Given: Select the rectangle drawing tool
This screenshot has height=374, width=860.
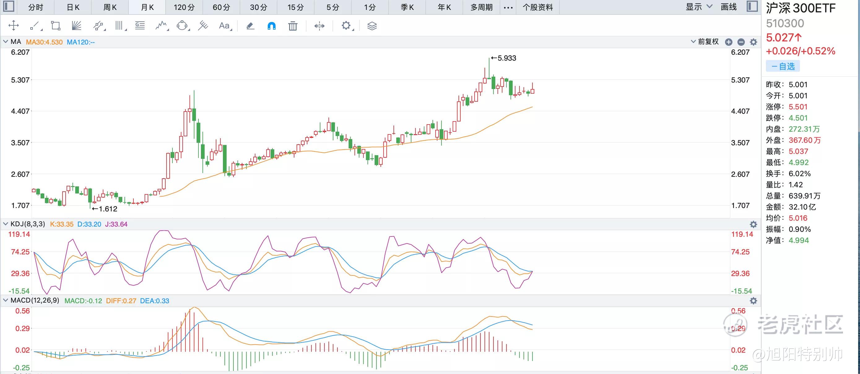Looking at the screenshot, I should click(x=55, y=26).
